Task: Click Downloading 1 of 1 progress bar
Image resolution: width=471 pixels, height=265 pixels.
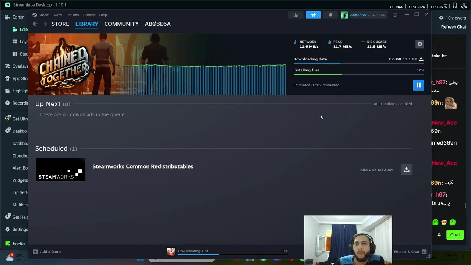Action: tap(233, 255)
